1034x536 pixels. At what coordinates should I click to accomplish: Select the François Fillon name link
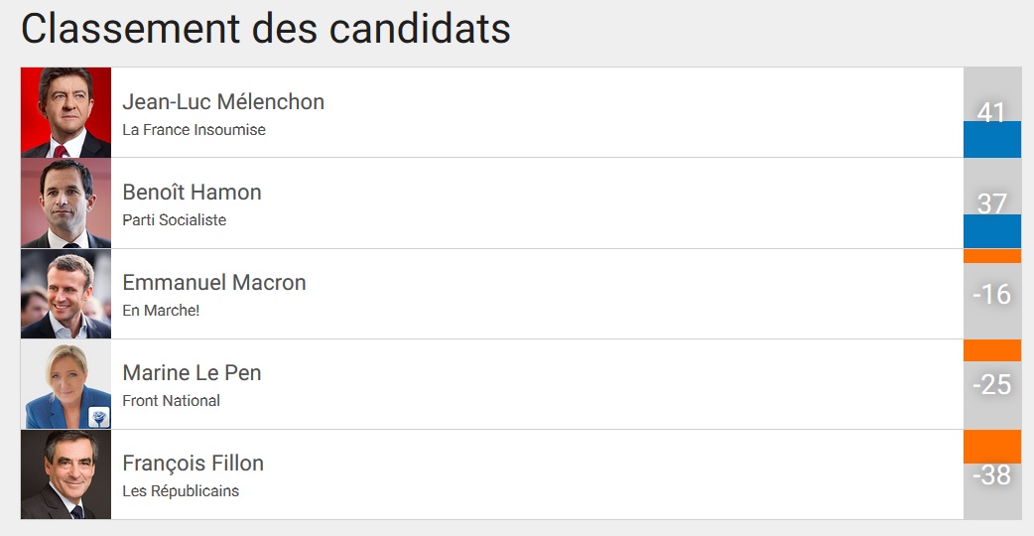click(194, 464)
